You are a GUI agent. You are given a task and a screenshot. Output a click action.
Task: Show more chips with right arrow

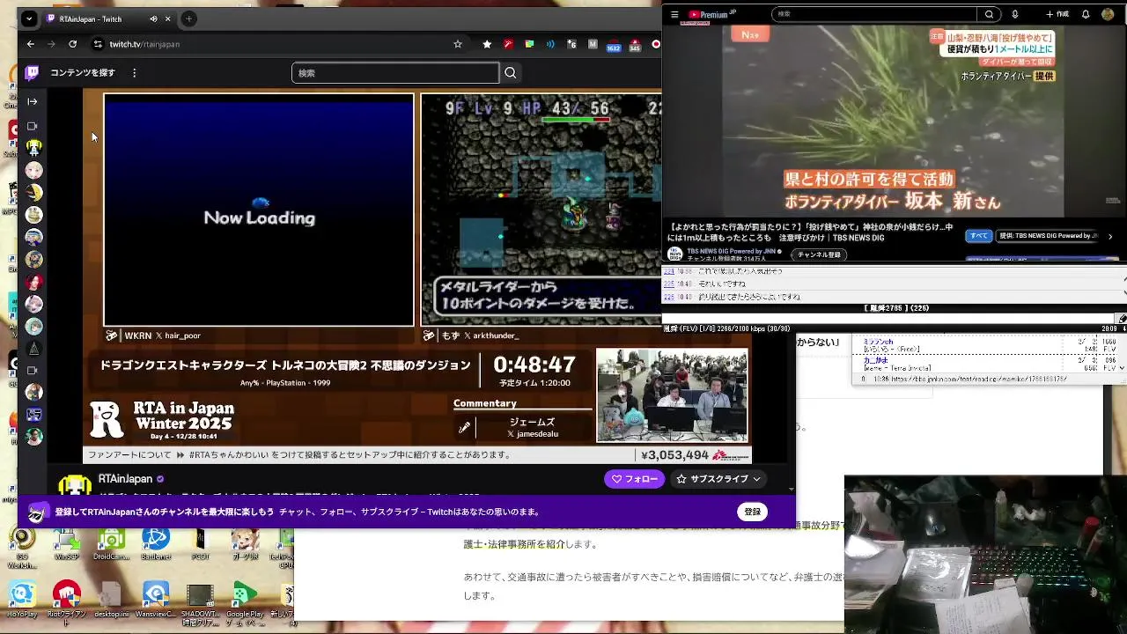(x=1110, y=236)
